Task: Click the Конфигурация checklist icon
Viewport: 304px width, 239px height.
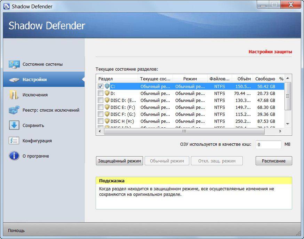Action: coord(14,141)
